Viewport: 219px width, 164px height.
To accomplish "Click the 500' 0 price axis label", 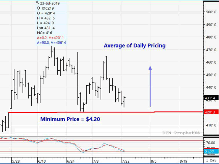I will click(x=211, y=12).
